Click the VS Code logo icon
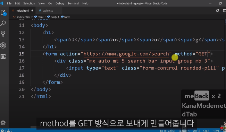The width and height of the screenshot is (226, 132). coord(2,3)
